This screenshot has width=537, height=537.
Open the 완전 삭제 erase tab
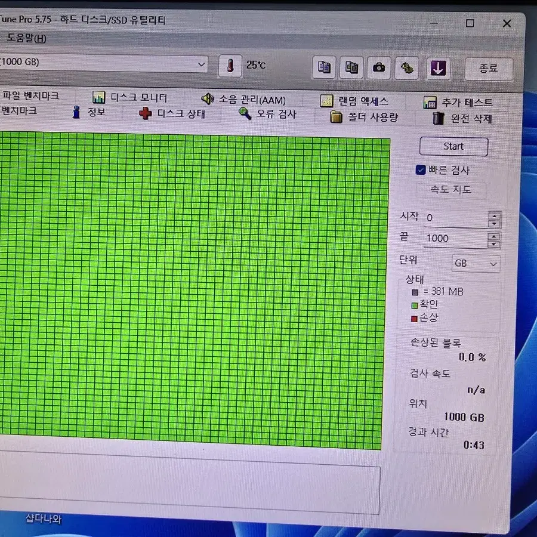[x=462, y=119]
